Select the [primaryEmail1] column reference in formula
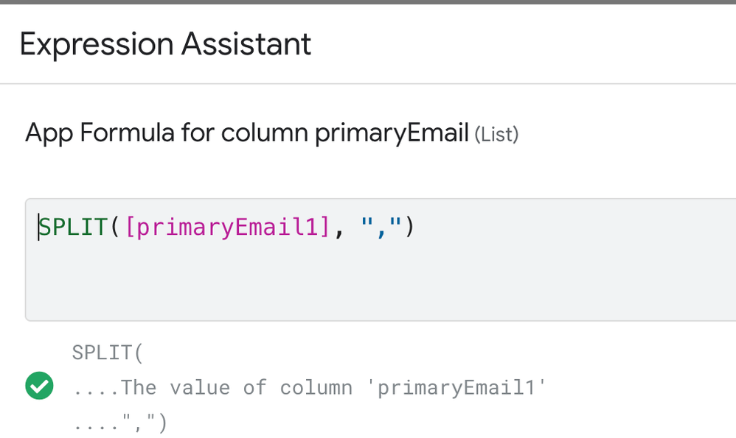This screenshot has height=438, width=736. tap(228, 227)
